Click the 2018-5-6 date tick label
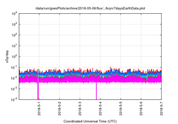This screenshot has height=124, width=178. 141,108
